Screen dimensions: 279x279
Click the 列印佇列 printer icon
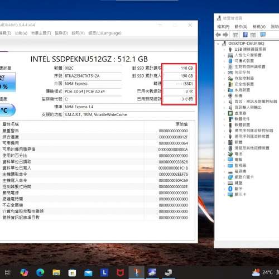click(230, 73)
